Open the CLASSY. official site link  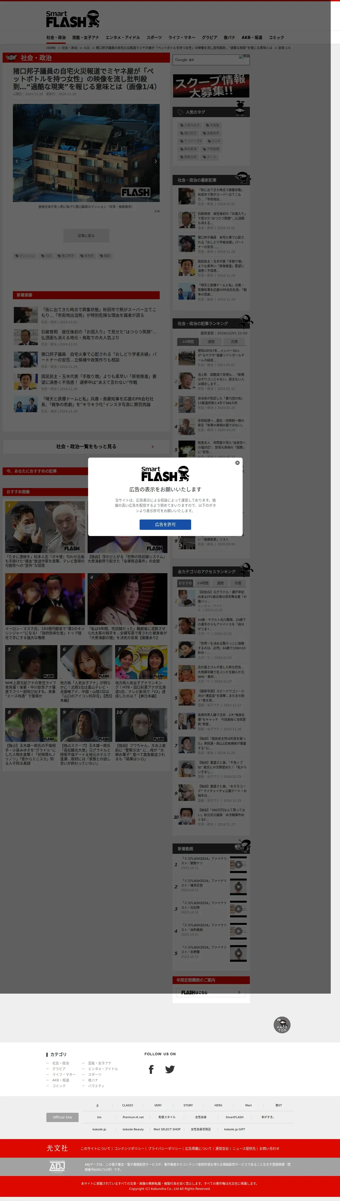127,1105
